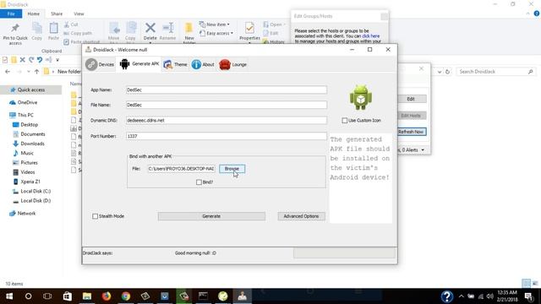Screen dimensions: 541x304
Task: Enable the Stealth Mode checkbox
Action: click(95, 216)
